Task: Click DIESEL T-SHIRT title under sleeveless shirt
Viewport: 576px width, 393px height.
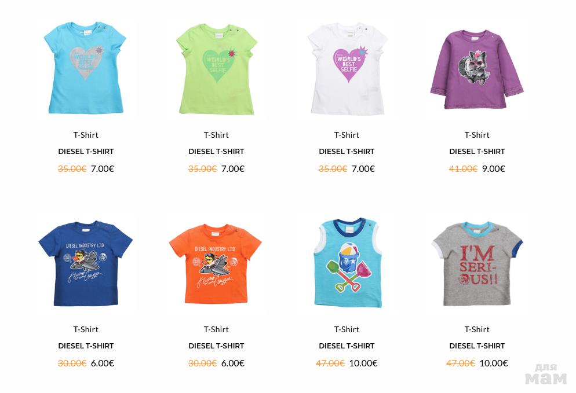Action: point(347,346)
